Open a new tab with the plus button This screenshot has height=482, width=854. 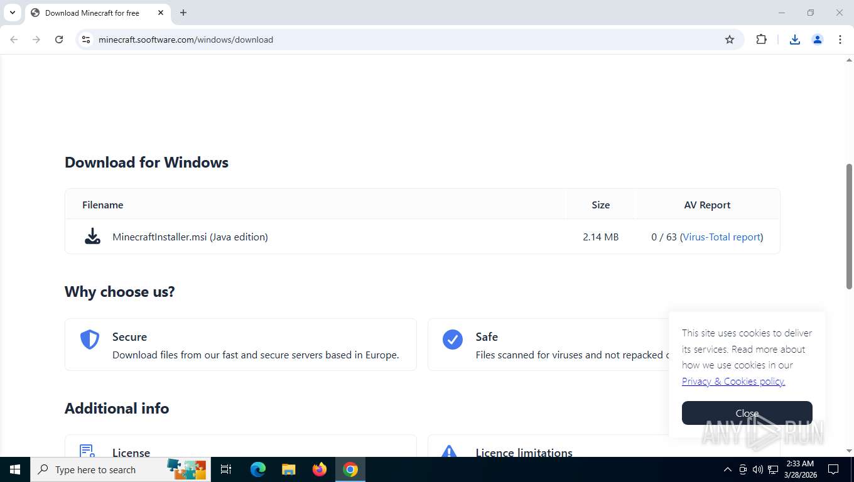coord(183,13)
